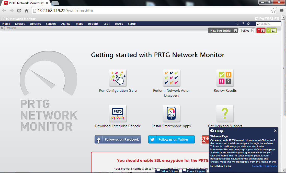Open the Get Help and Support question mark icon
Screen dimensions: 286x173
coord(225,113)
